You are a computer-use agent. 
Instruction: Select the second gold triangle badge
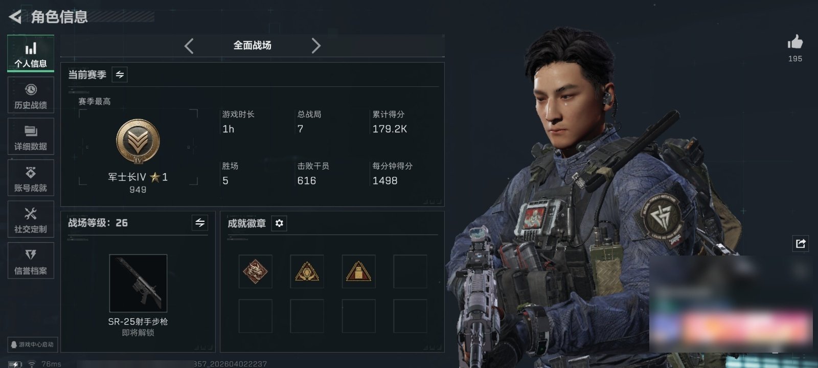[x=358, y=271]
